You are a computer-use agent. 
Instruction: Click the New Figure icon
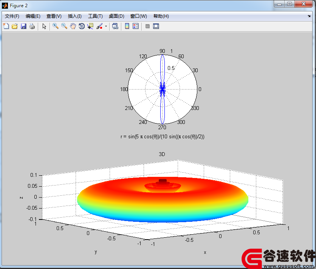[6, 26]
